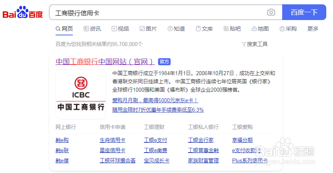Open the 知道 tab
333x173 pixels.
[176, 29]
